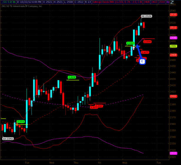Click the Wed label on time axis

[52, 162]
